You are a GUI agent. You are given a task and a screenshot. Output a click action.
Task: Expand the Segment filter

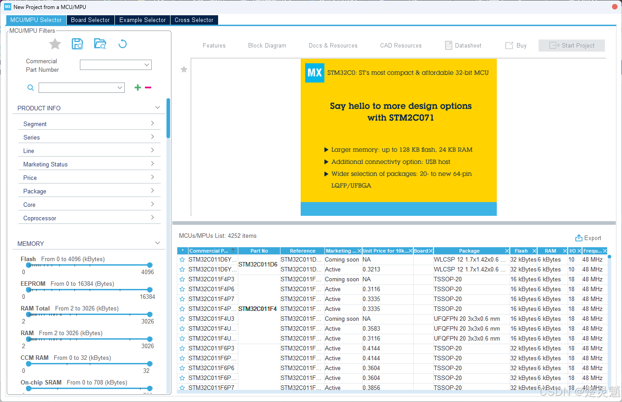click(x=153, y=123)
